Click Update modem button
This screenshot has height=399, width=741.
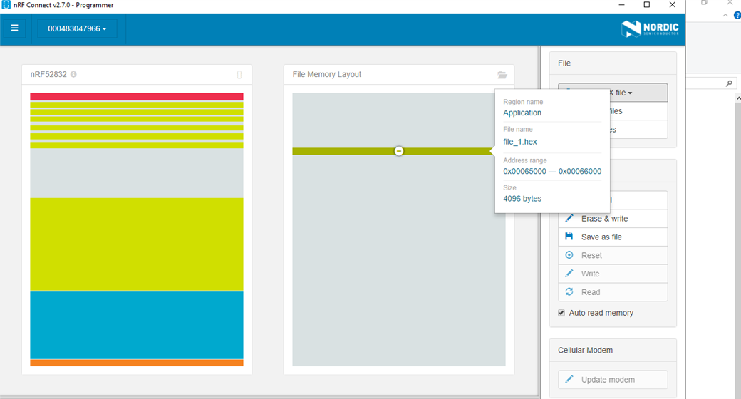613,380
